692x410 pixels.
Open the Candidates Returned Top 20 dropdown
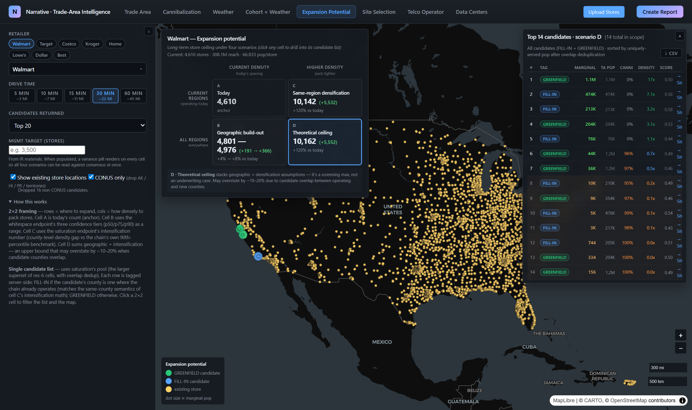[78, 126]
